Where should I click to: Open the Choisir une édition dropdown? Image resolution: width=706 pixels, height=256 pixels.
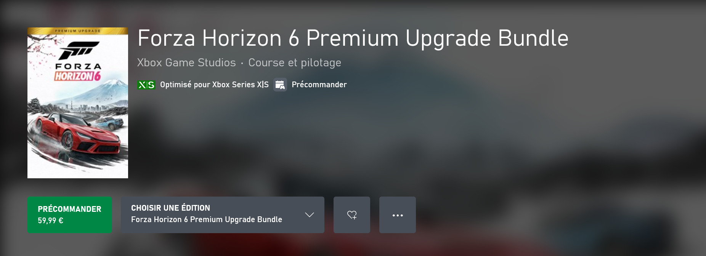tap(223, 215)
